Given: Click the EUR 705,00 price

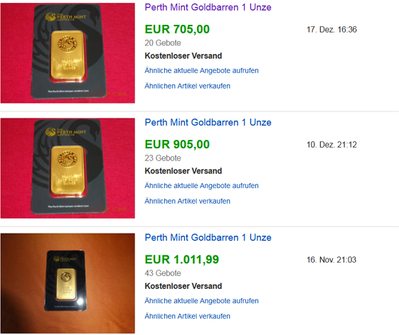Looking at the screenshot, I should coord(177,29).
